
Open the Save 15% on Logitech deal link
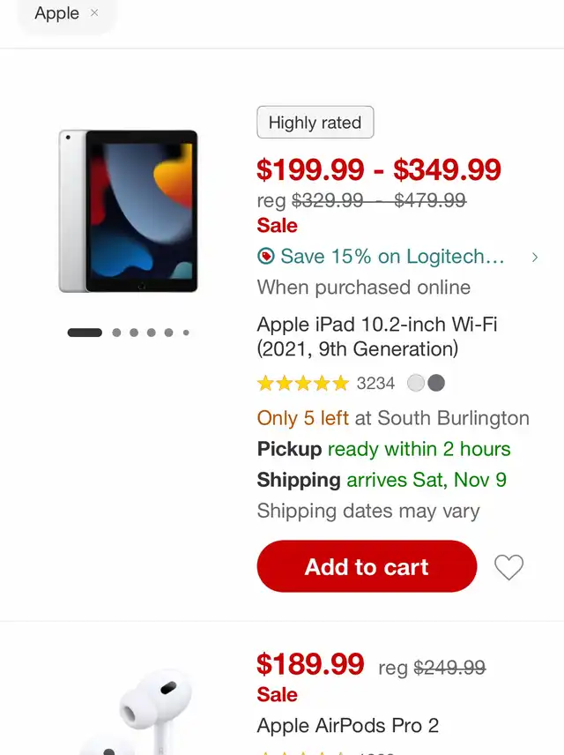coord(392,256)
